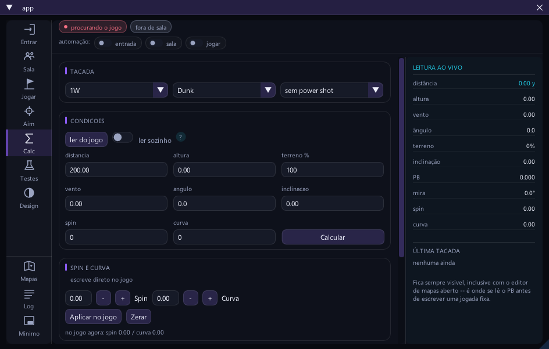The image size is (549, 349).
Task: Click the inclinacao input field
Action: (333, 203)
